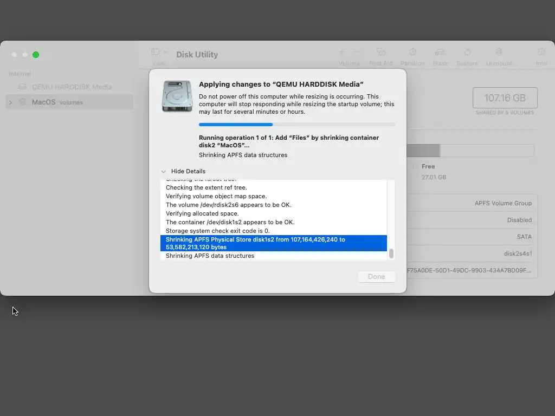Select 'Shrinking APFS data structures' log line

click(274, 256)
